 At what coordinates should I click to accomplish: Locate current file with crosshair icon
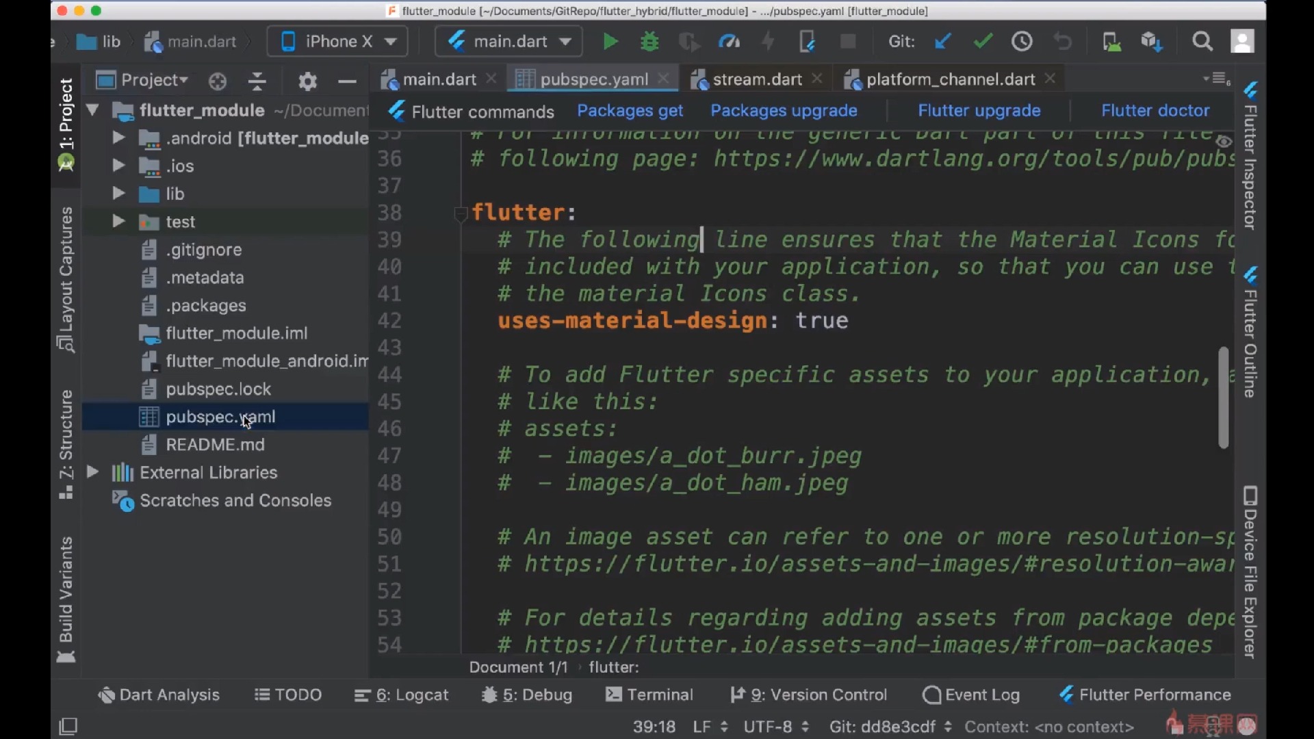click(x=218, y=81)
